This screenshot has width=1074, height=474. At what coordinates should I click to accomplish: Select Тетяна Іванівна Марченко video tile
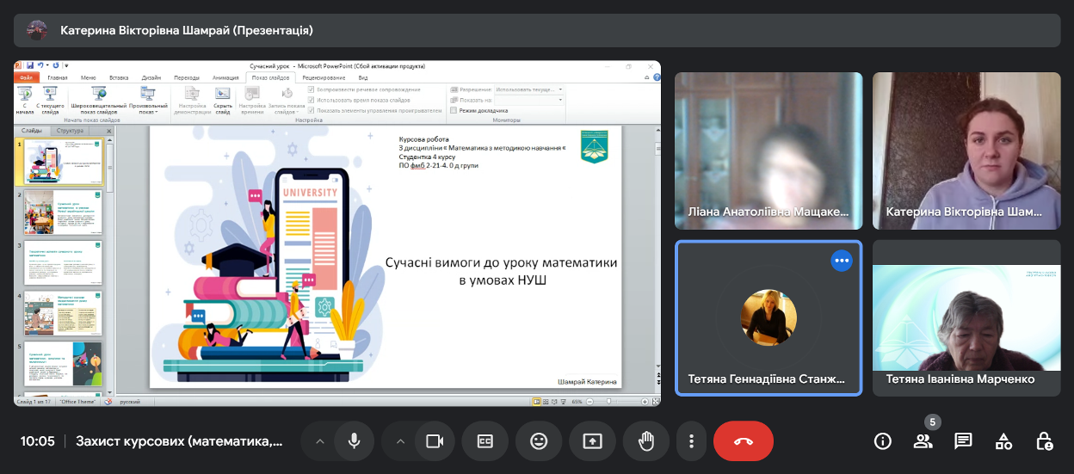point(966,318)
